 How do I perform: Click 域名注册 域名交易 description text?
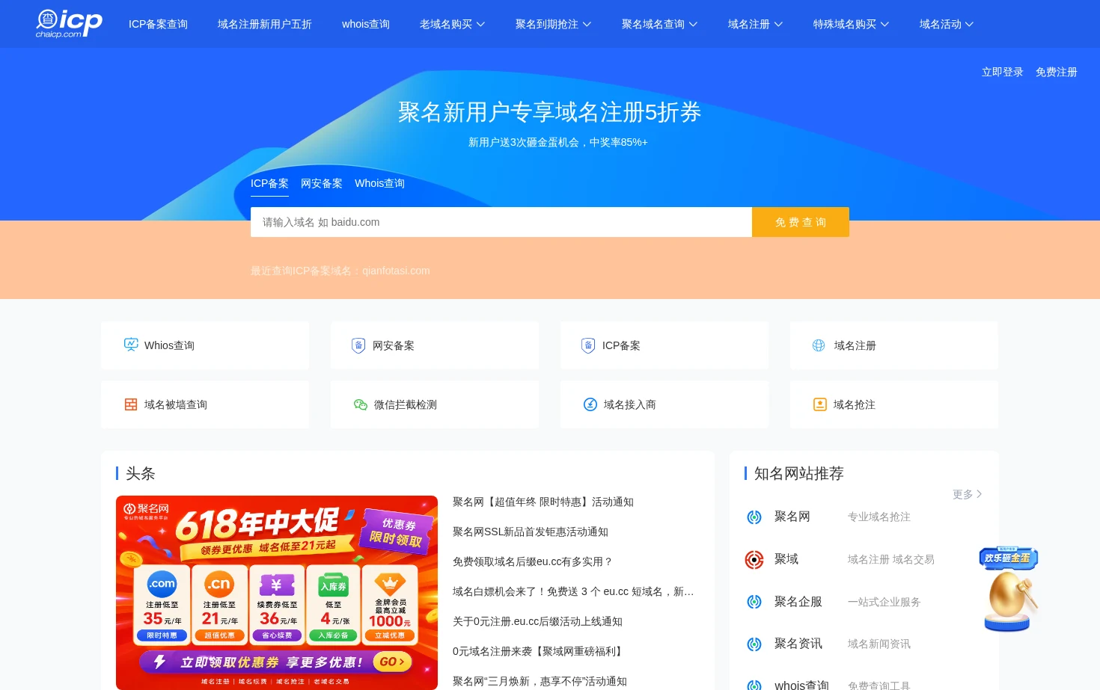coord(891,559)
